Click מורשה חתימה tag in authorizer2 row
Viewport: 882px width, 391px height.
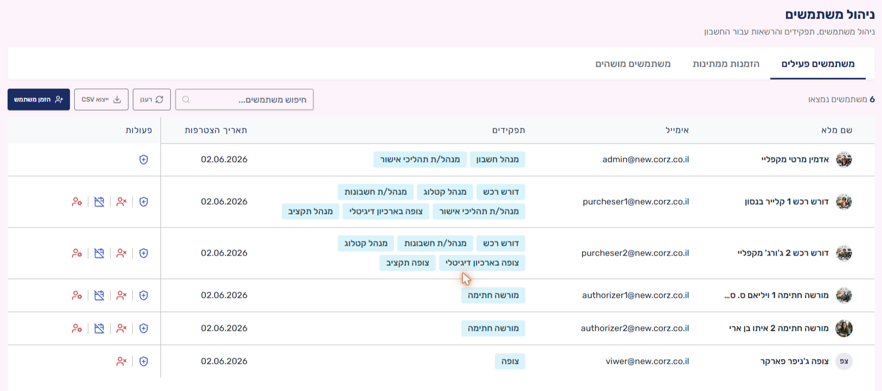(x=493, y=329)
